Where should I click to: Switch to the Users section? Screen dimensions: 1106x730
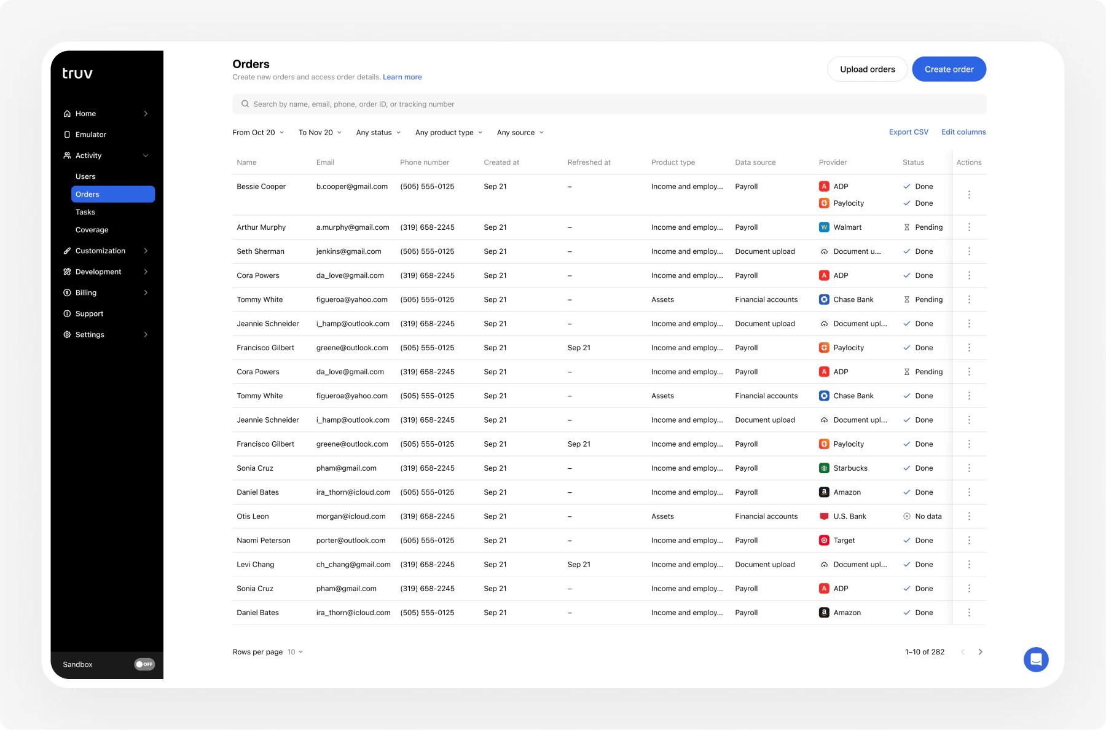click(85, 176)
